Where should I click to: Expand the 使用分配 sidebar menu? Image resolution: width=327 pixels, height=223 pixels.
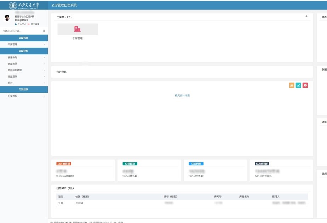pyautogui.click(x=24, y=58)
